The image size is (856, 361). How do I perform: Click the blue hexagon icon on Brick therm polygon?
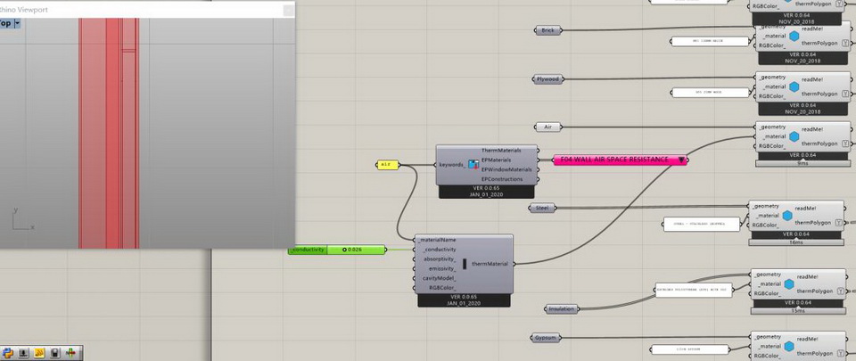click(791, 37)
